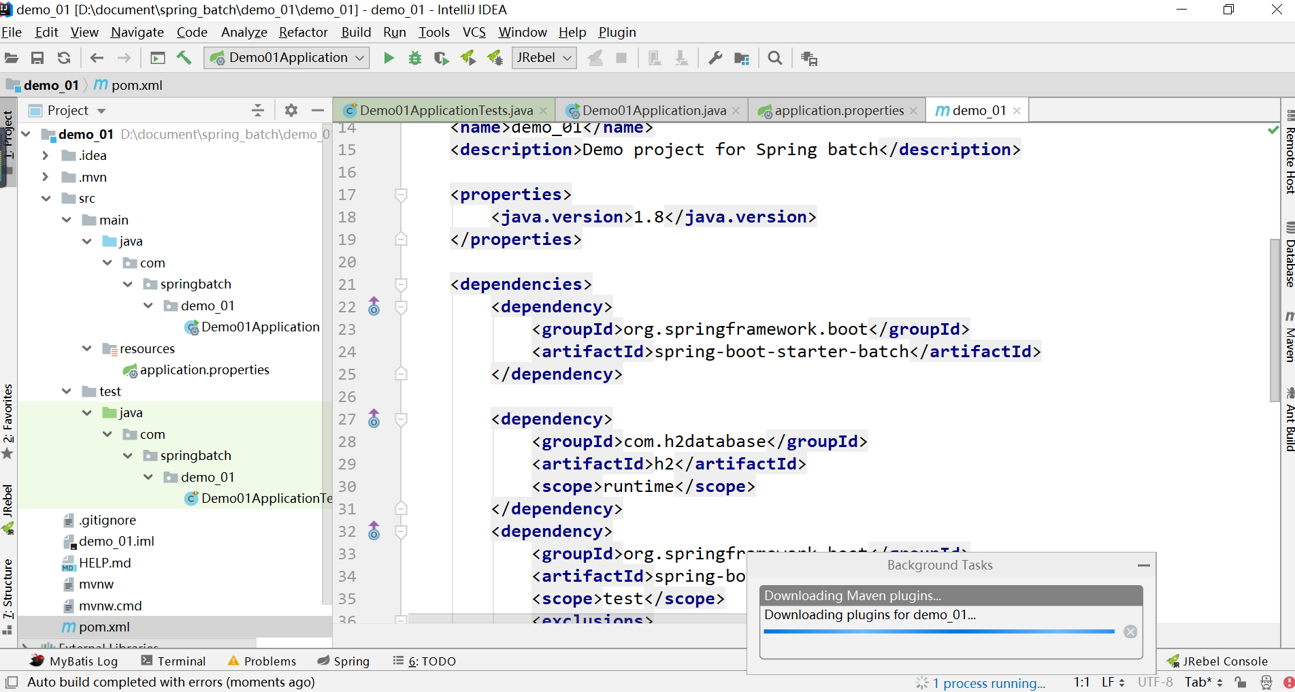The height and width of the screenshot is (692, 1295).
Task: Click the Save All toolbar icon
Action: 37,59
